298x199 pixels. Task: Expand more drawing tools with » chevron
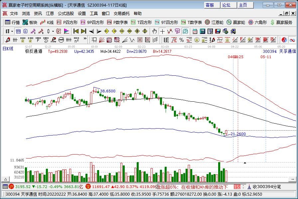(85, 39)
